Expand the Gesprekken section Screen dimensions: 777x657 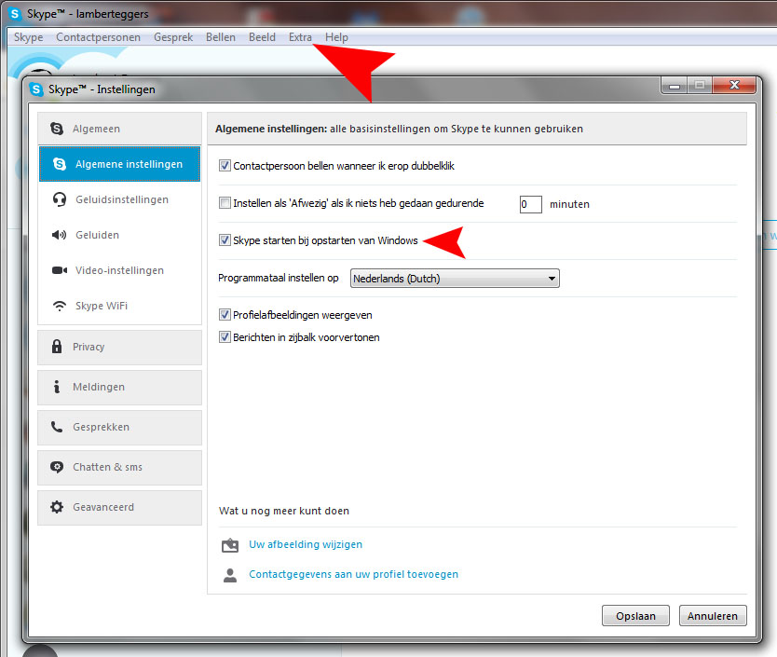click(x=119, y=427)
